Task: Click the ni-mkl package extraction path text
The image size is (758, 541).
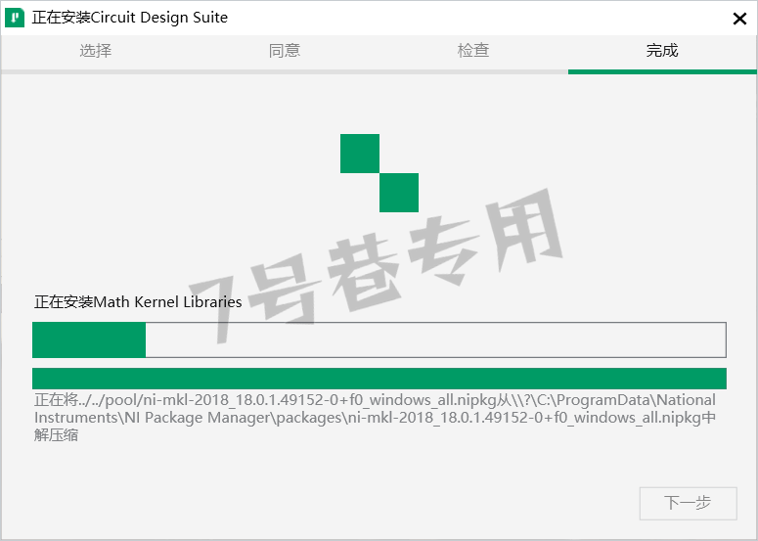Action: tap(375, 418)
